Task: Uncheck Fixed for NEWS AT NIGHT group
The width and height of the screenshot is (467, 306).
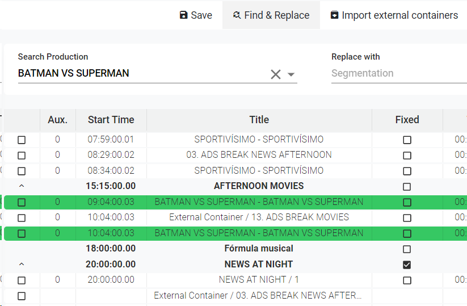Action: pos(407,265)
